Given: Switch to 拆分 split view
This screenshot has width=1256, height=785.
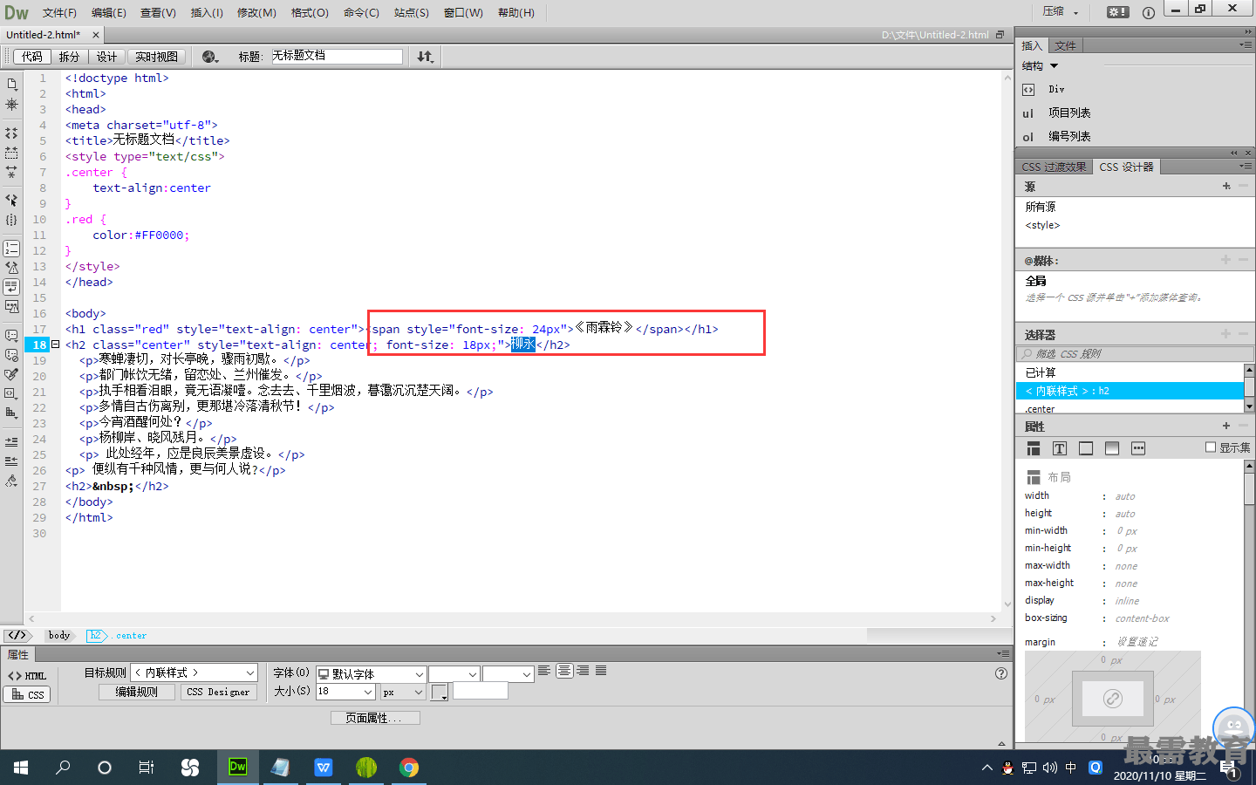Looking at the screenshot, I should 69,57.
